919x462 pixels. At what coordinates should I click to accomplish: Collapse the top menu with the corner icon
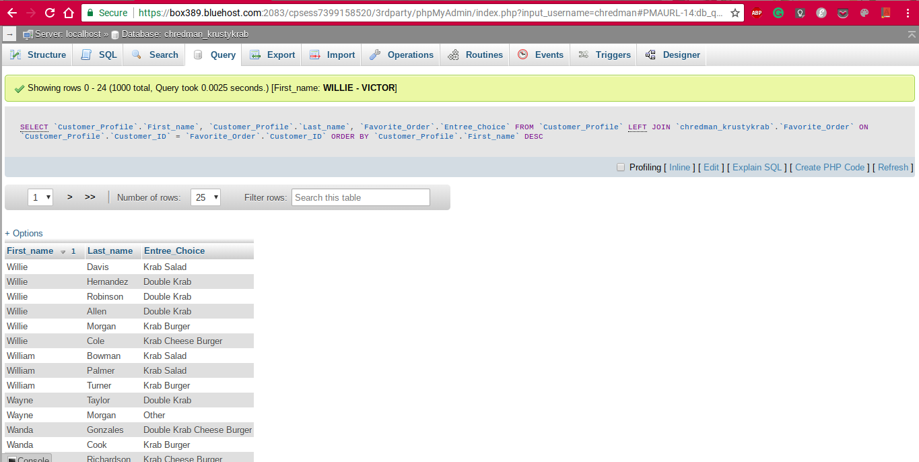click(x=911, y=34)
